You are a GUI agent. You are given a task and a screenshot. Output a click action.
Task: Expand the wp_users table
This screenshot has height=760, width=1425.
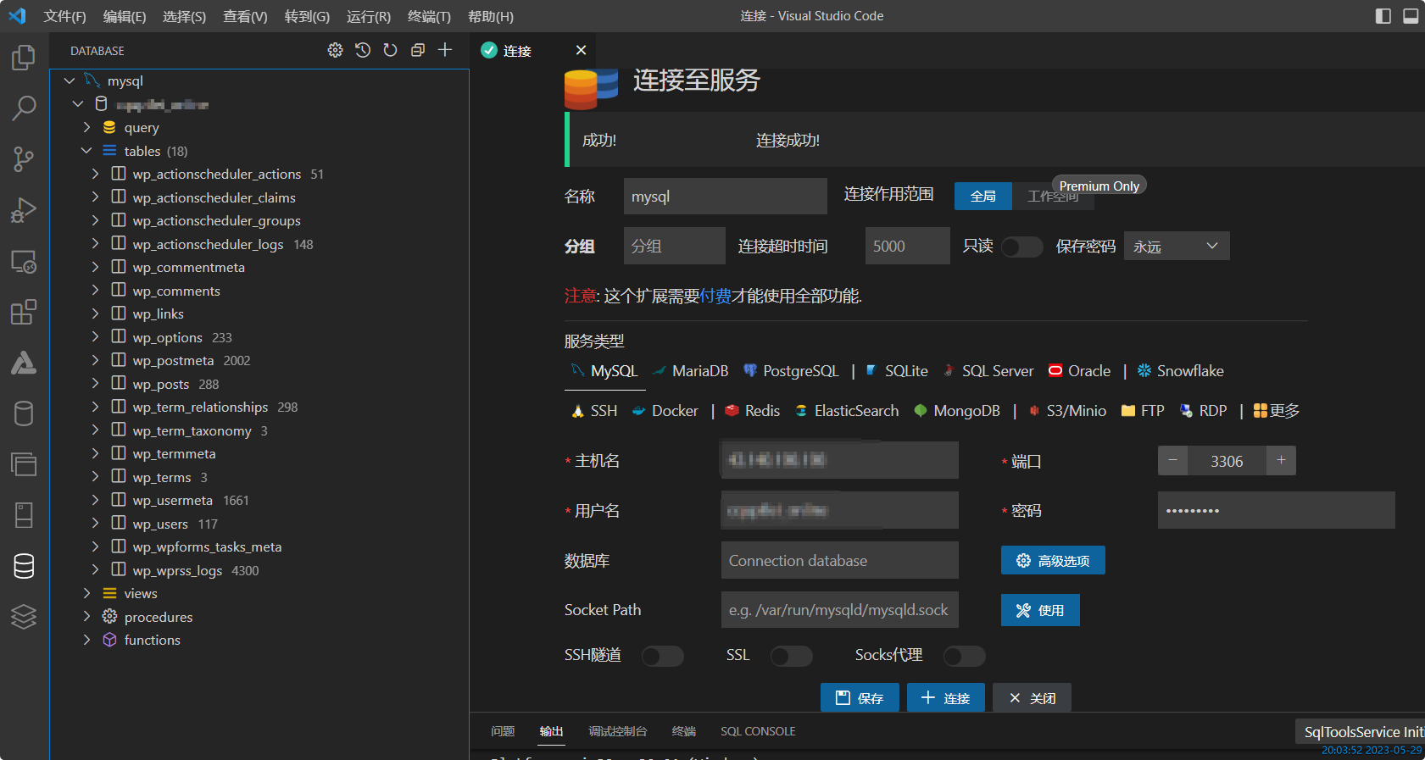pyautogui.click(x=95, y=524)
